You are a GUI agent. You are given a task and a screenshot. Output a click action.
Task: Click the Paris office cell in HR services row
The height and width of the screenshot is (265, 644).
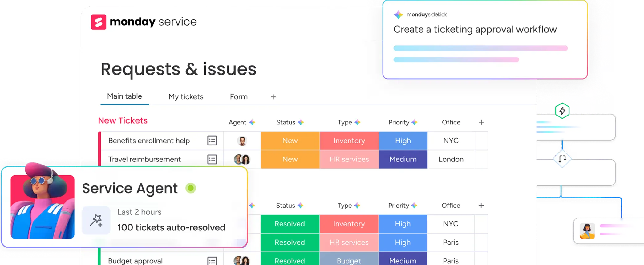click(451, 243)
